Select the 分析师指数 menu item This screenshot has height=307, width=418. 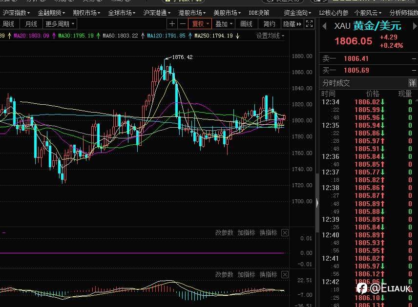tap(404, 13)
